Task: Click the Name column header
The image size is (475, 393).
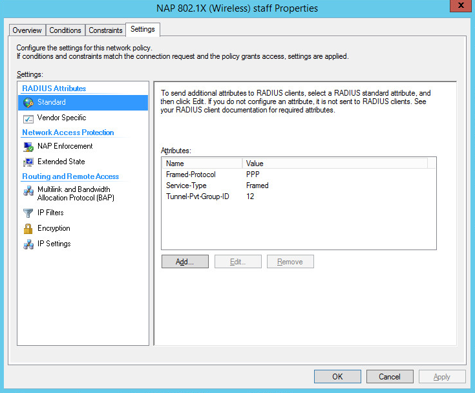Action: (x=202, y=164)
